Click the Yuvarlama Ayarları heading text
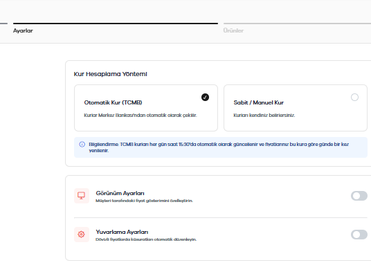 point(122,232)
